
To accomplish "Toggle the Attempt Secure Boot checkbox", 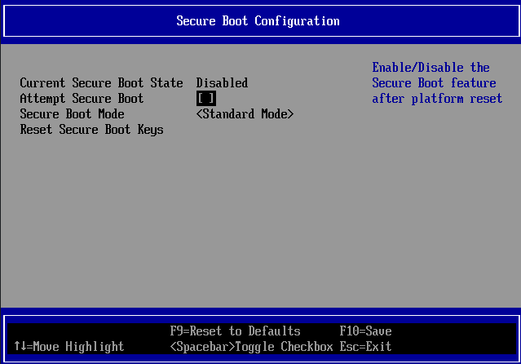I will (206, 99).
